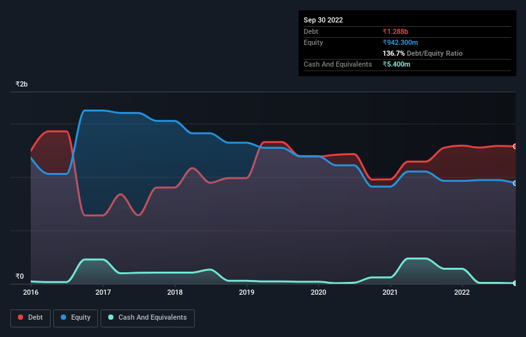526x337 pixels.
Task: Click the ₹942.300m equity value
Action: pos(400,42)
